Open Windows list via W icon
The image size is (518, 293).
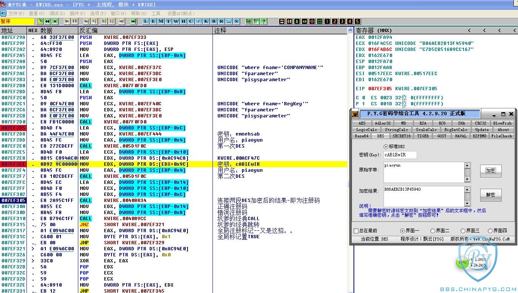176,22
